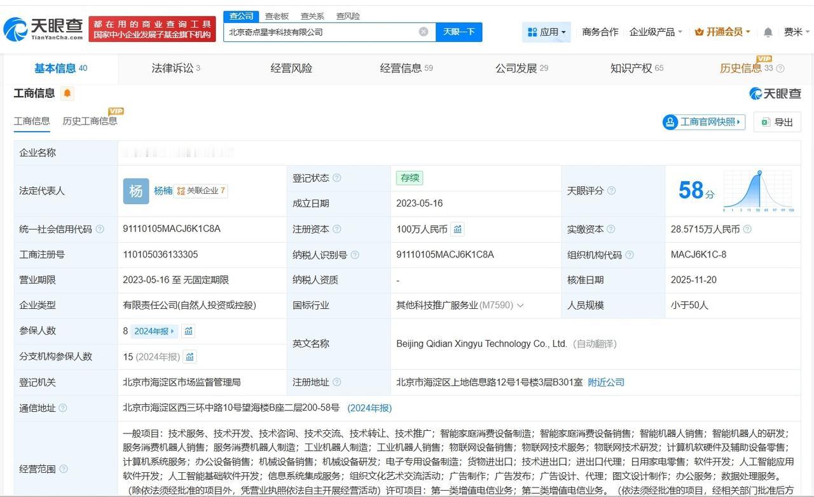Click the TianYanCha logo at top left

43,29
